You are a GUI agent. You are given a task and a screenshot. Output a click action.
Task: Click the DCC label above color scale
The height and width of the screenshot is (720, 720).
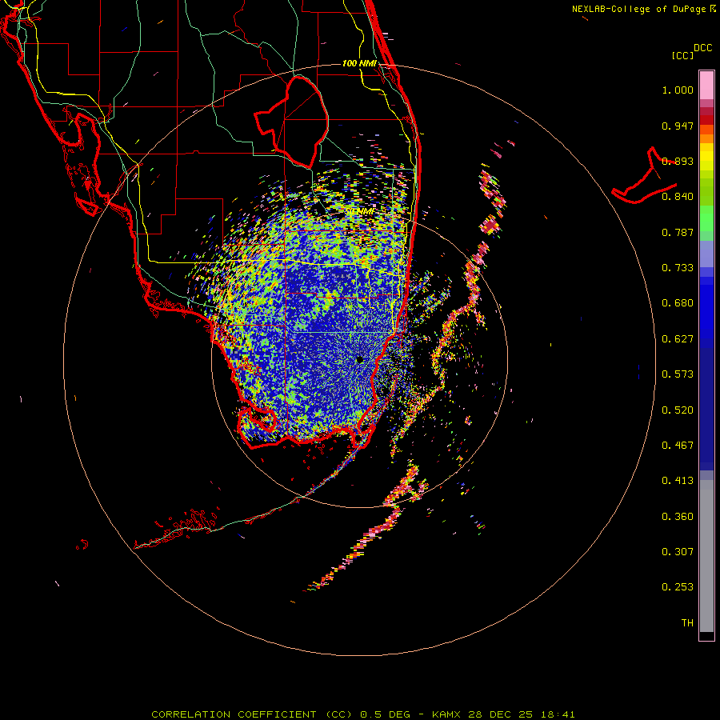click(702, 48)
